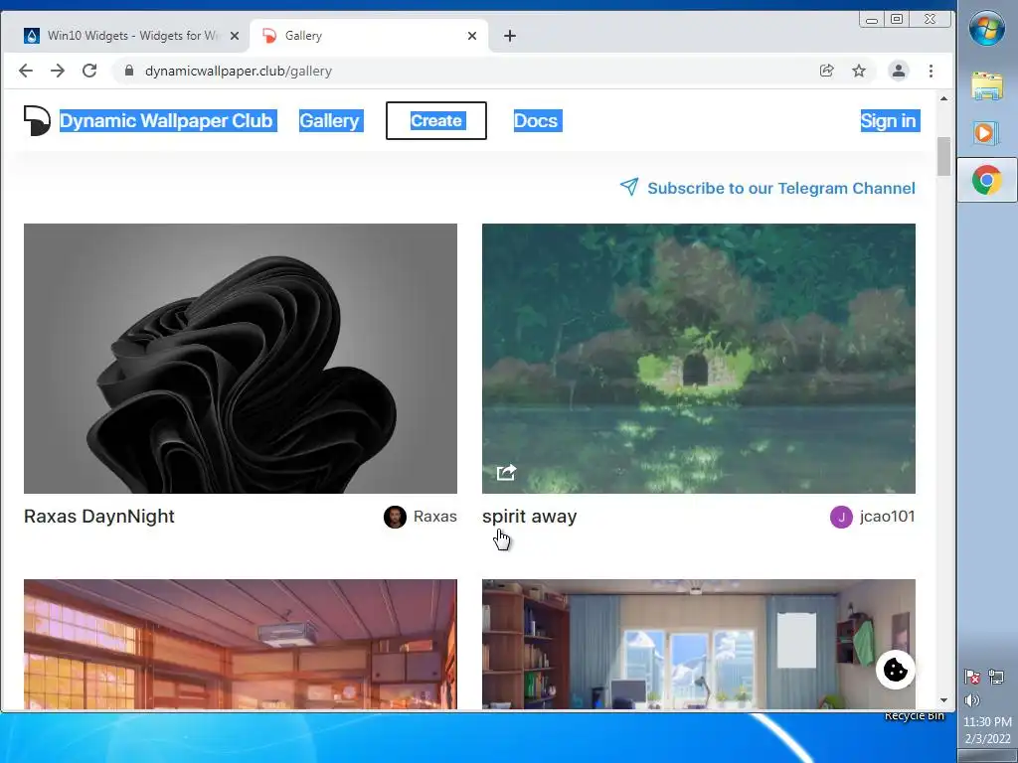Open the cookie preferences icon
1018x763 pixels.
(x=896, y=670)
